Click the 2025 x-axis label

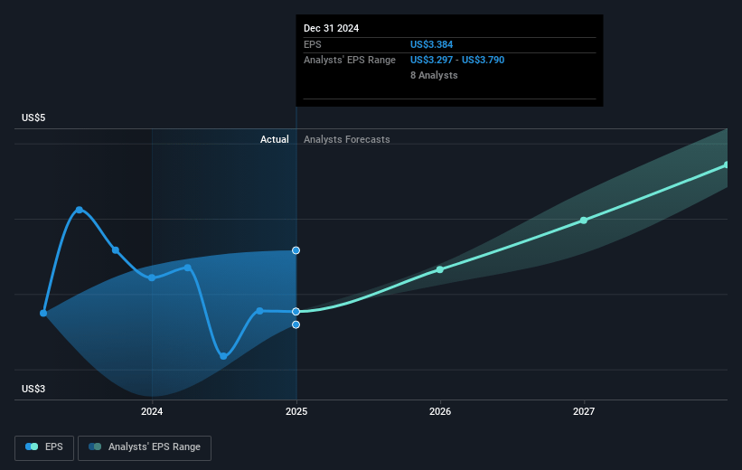tap(296, 411)
